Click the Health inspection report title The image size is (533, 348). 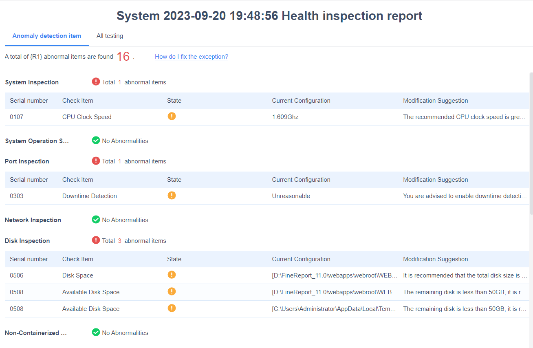coord(269,16)
